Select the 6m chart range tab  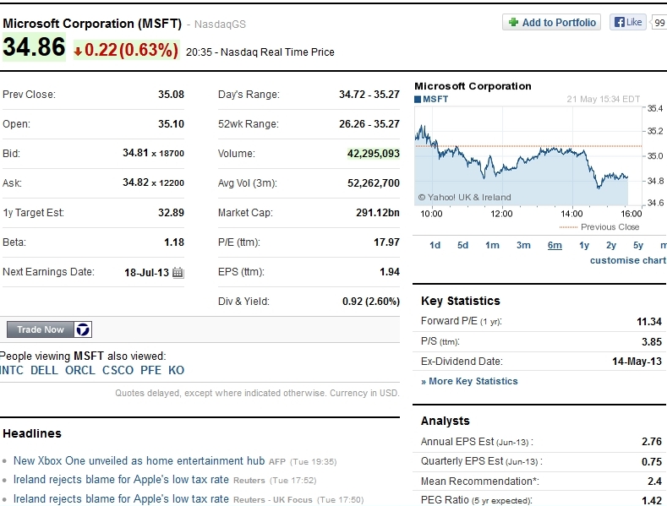(x=555, y=245)
